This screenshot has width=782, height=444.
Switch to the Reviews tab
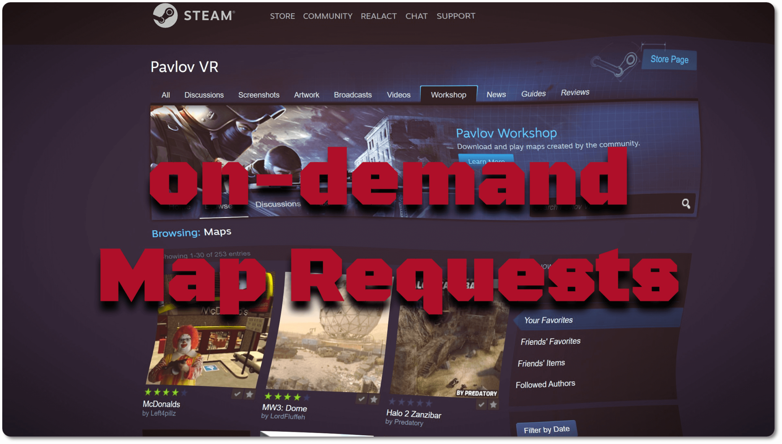(575, 92)
